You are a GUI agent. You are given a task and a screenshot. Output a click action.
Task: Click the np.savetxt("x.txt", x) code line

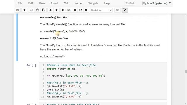(x=64, y=86)
